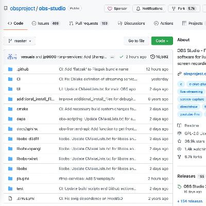Click the GPL-2.0 license scale icon
The height and width of the screenshot is (206, 206).
pos(179,133)
